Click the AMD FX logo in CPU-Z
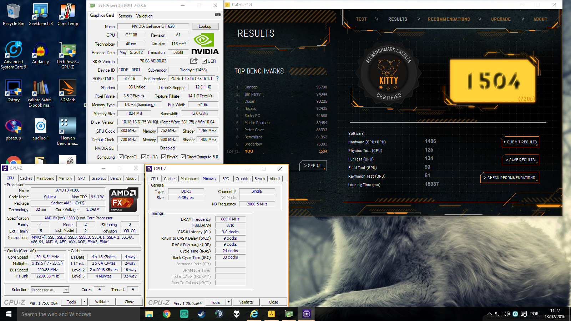The height and width of the screenshot is (321, 571). [123, 200]
